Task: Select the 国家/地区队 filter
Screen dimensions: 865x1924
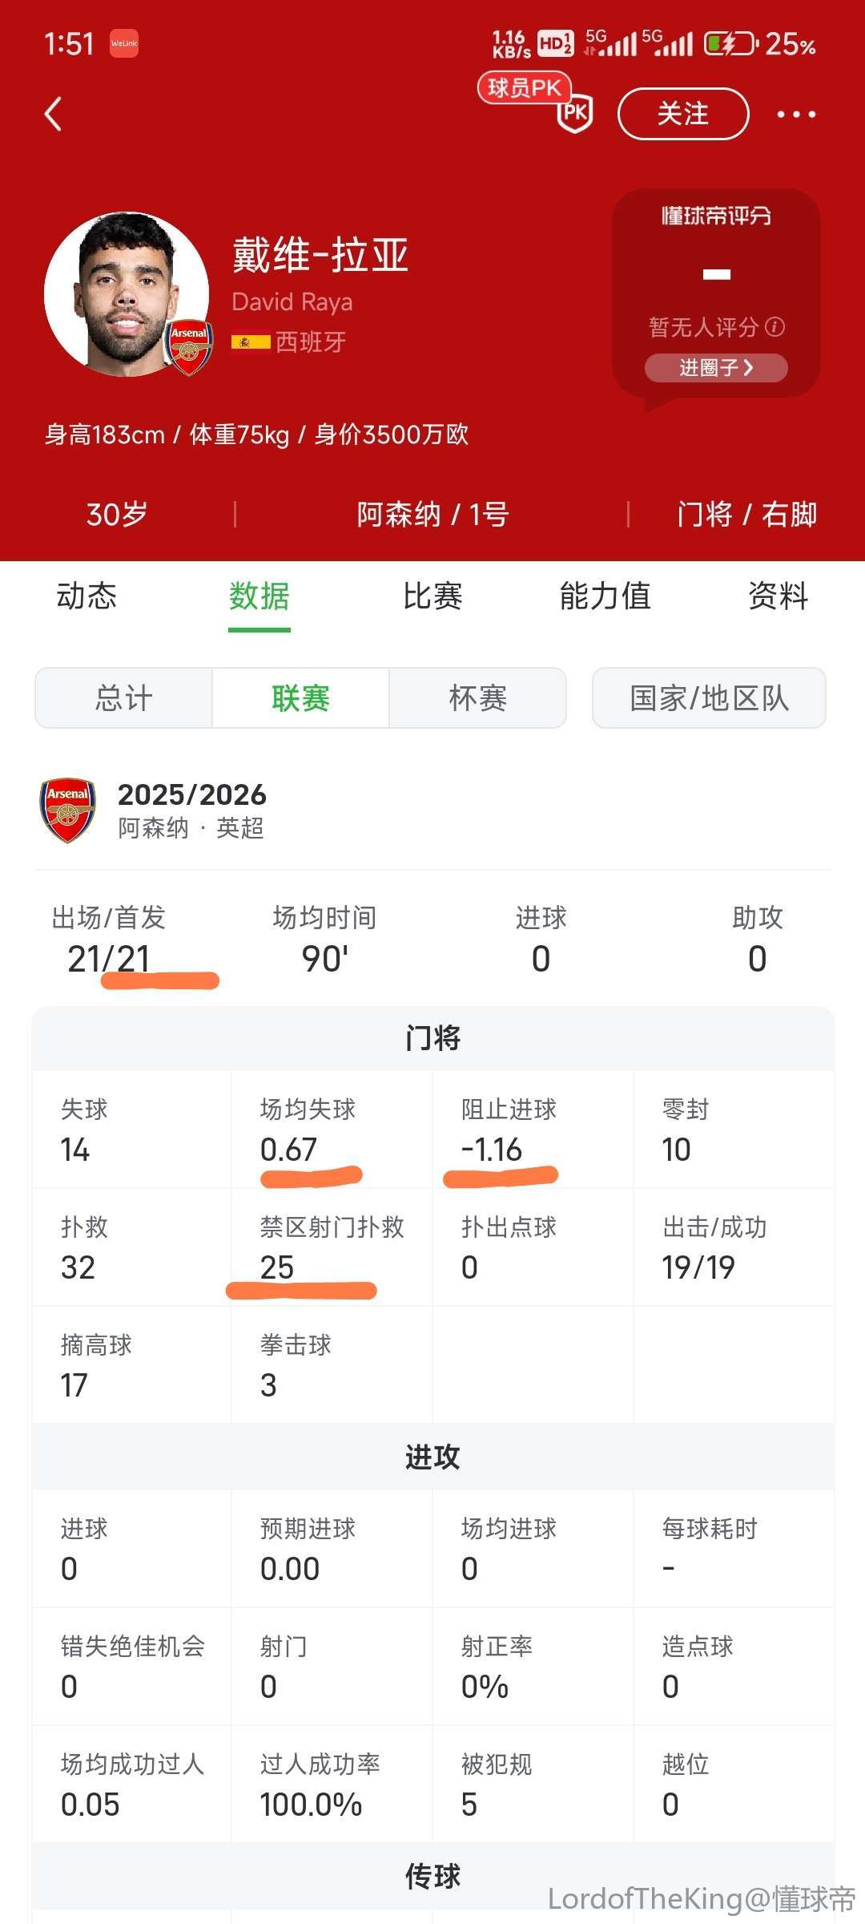Action: [x=709, y=698]
